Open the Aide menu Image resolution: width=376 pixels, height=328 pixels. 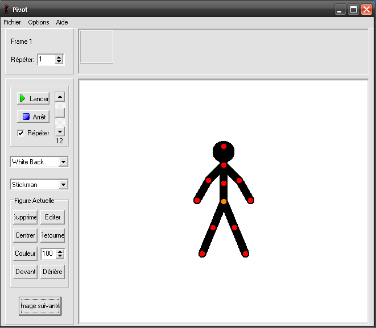pos(62,22)
